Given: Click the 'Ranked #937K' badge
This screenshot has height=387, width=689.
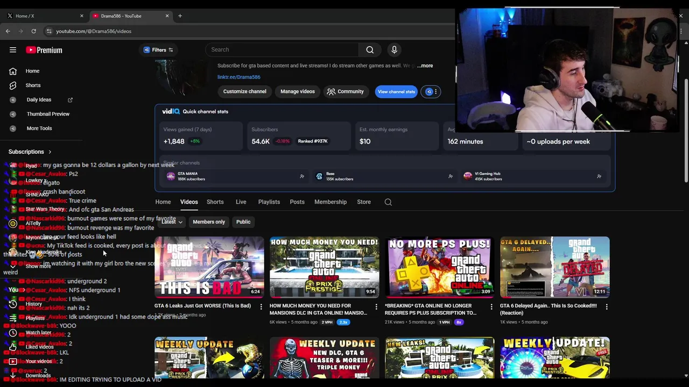Looking at the screenshot, I should point(313,141).
